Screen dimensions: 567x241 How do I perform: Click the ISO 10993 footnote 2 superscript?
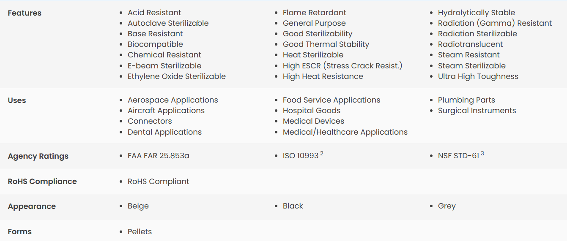[x=322, y=154]
